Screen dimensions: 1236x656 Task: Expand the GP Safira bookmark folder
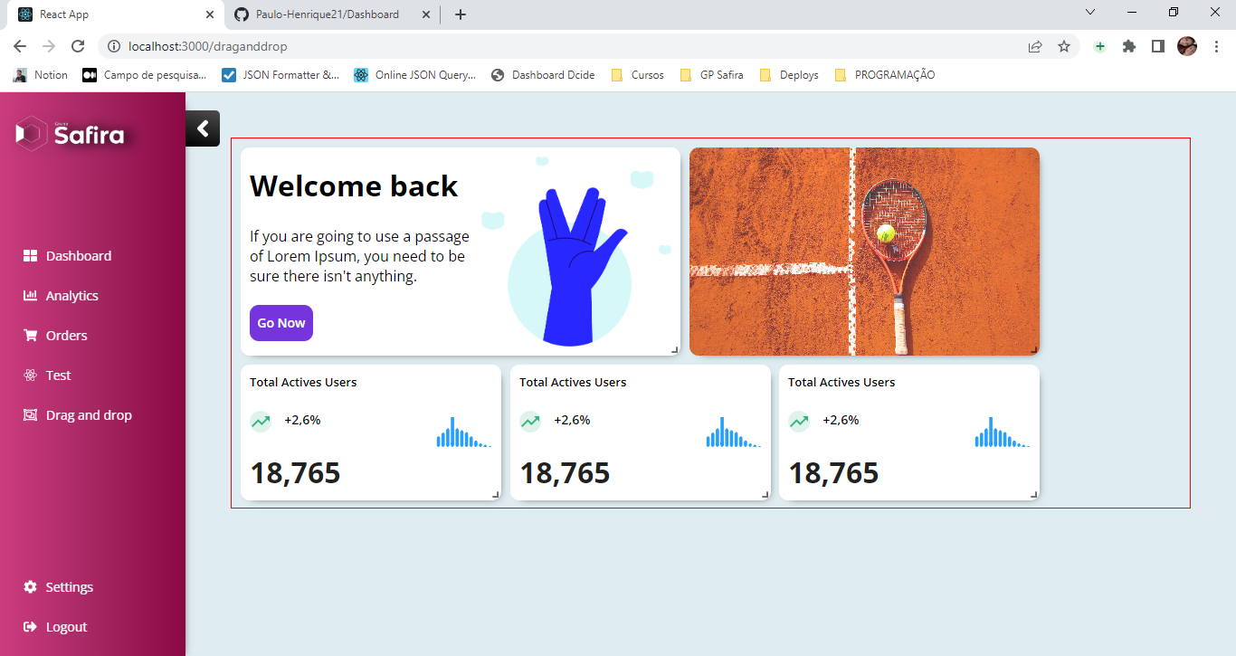click(x=711, y=75)
